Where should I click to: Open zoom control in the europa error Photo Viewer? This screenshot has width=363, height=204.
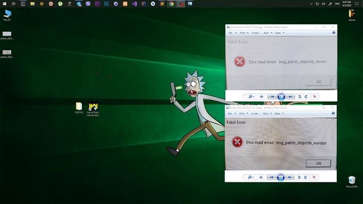251,177
